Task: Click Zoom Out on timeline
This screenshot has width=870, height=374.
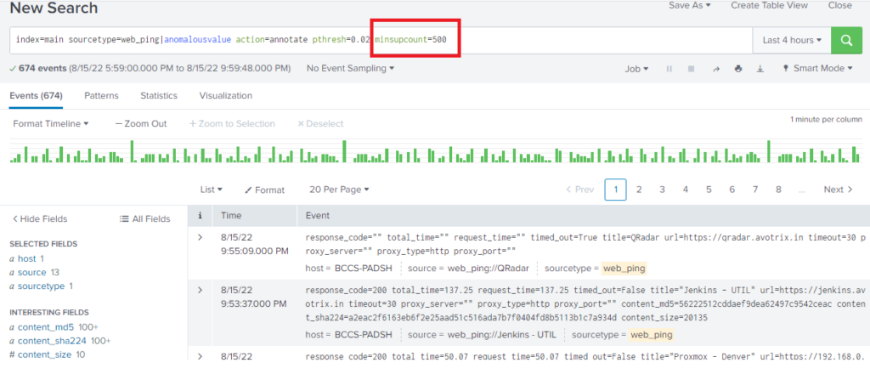Action: click(141, 124)
